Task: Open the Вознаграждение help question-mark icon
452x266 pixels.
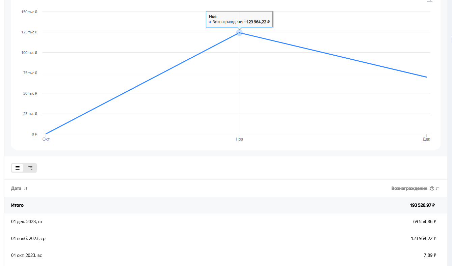Action: point(432,188)
